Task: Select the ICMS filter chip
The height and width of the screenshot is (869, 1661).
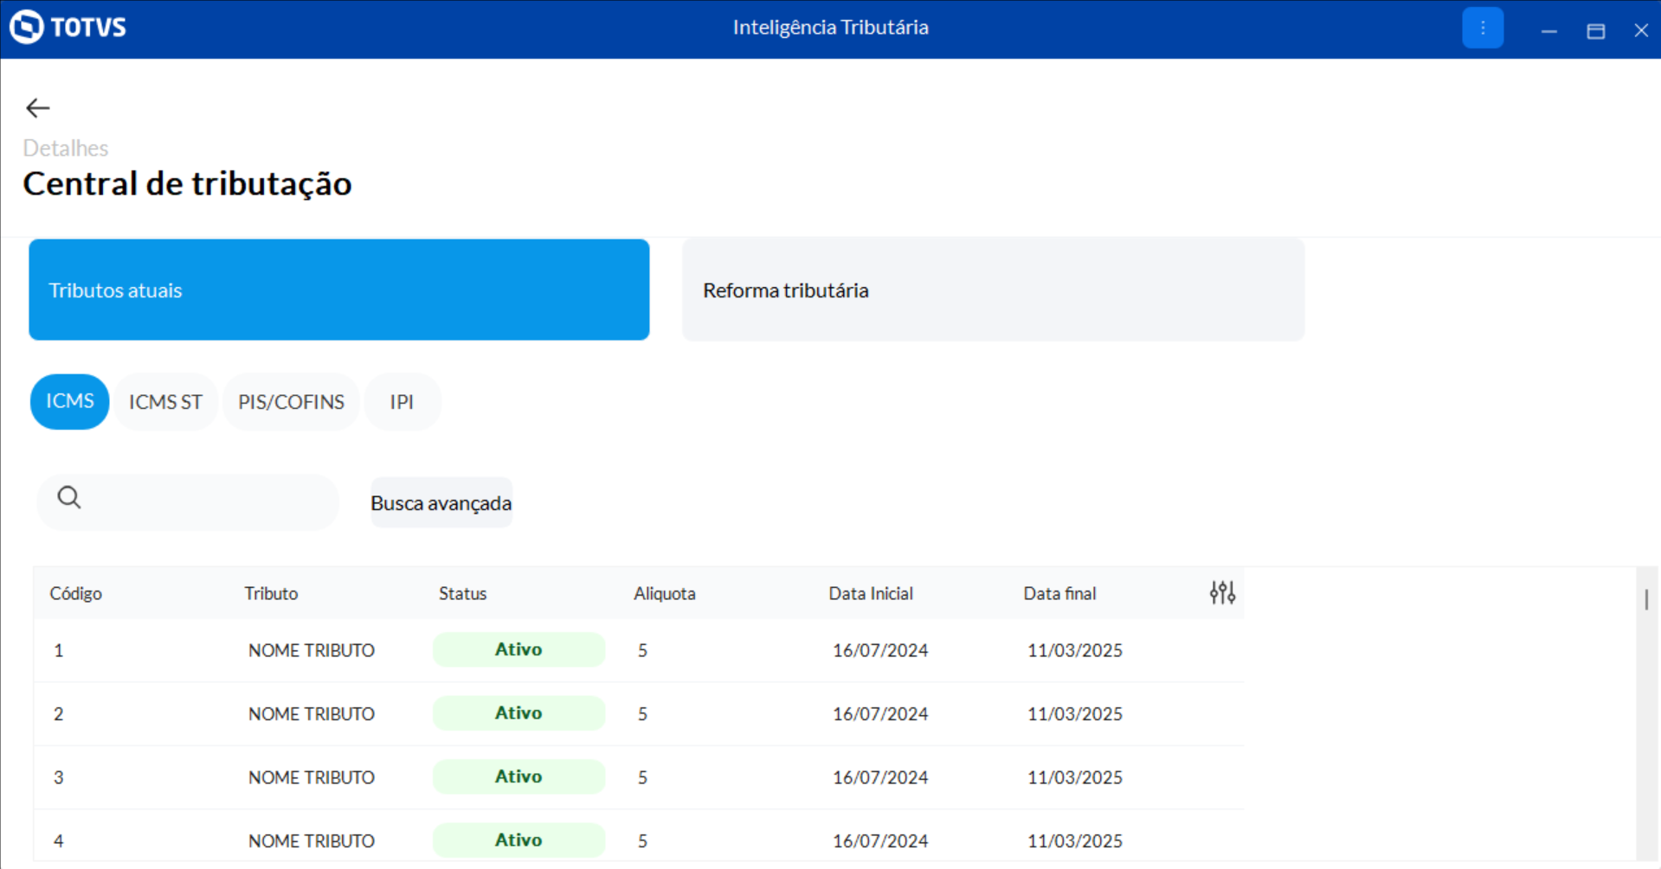Action: pyautogui.click(x=69, y=401)
